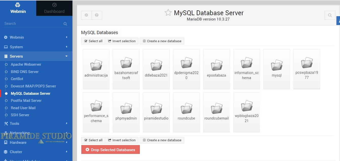The width and height of the screenshot is (340, 161).
Task: Open the help question mark icon
Action: pos(97,15)
